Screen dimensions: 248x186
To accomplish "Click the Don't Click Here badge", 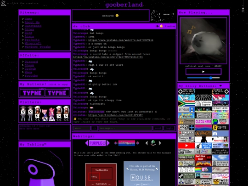I will click(203, 158).
